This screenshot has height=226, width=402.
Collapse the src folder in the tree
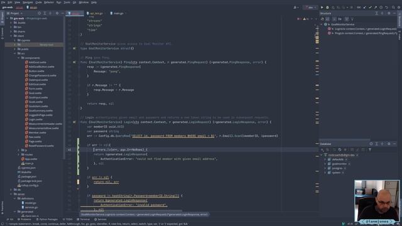pos(15,53)
